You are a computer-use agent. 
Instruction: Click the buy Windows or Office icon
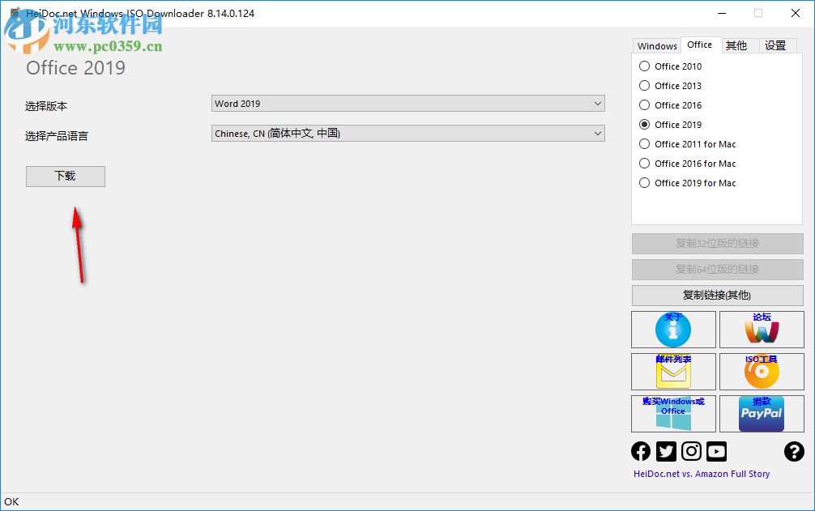672,414
